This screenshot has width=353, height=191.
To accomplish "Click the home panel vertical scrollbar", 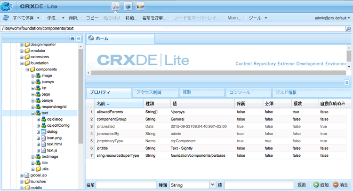I will click(x=349, y=56).
